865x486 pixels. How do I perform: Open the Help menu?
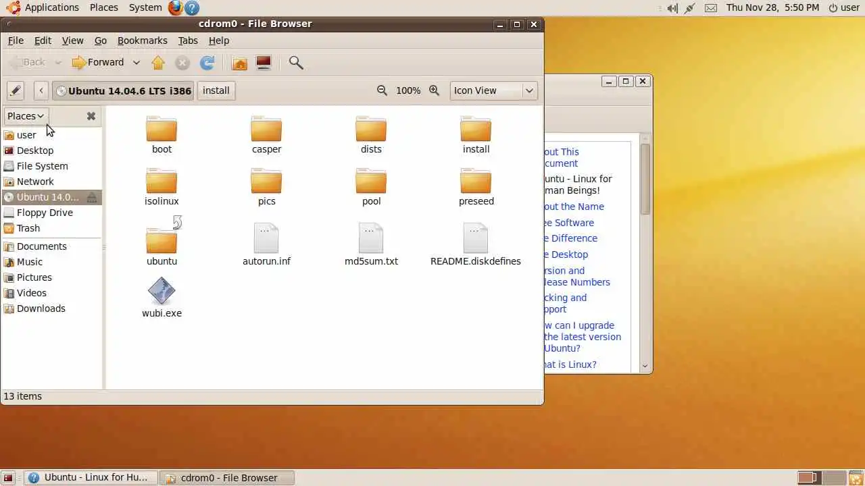219,40
